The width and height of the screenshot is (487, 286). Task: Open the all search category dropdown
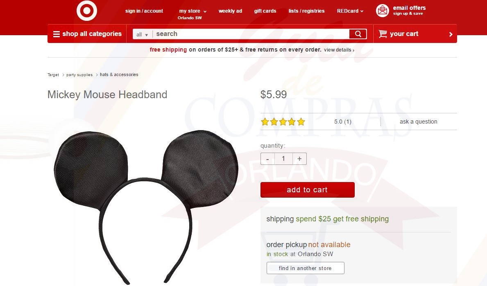pyautogui.click(x=142, y=34)
